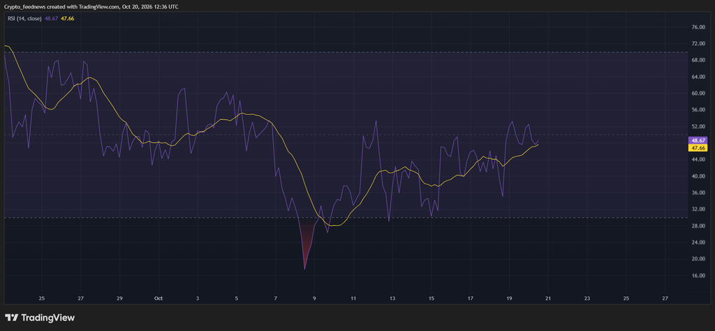The height and width of the screenshot is (331, 715).
Task: Click the TradingView logo
Action: (40, 317)
